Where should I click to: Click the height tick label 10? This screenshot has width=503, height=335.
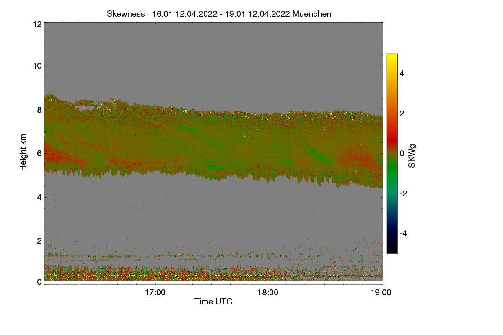pyautogui.click(x=37, y=65)
